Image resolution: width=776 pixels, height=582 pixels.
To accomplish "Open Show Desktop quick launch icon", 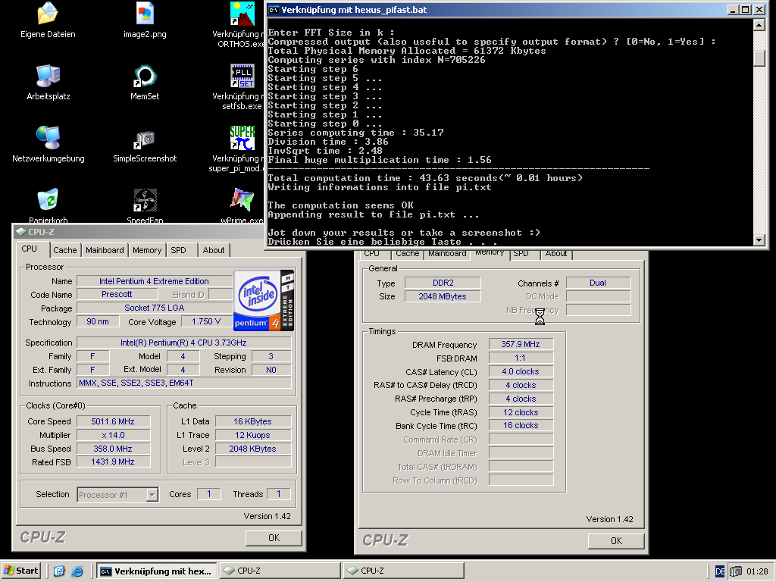I will pyautogui.click(x=59, y=571).
